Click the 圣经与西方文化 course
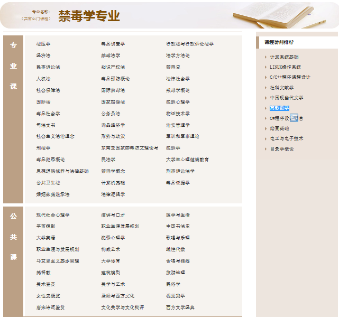Image resolution: width=339 pixels, height=318 pixels. pyautogui.click(x=117, y=296)
